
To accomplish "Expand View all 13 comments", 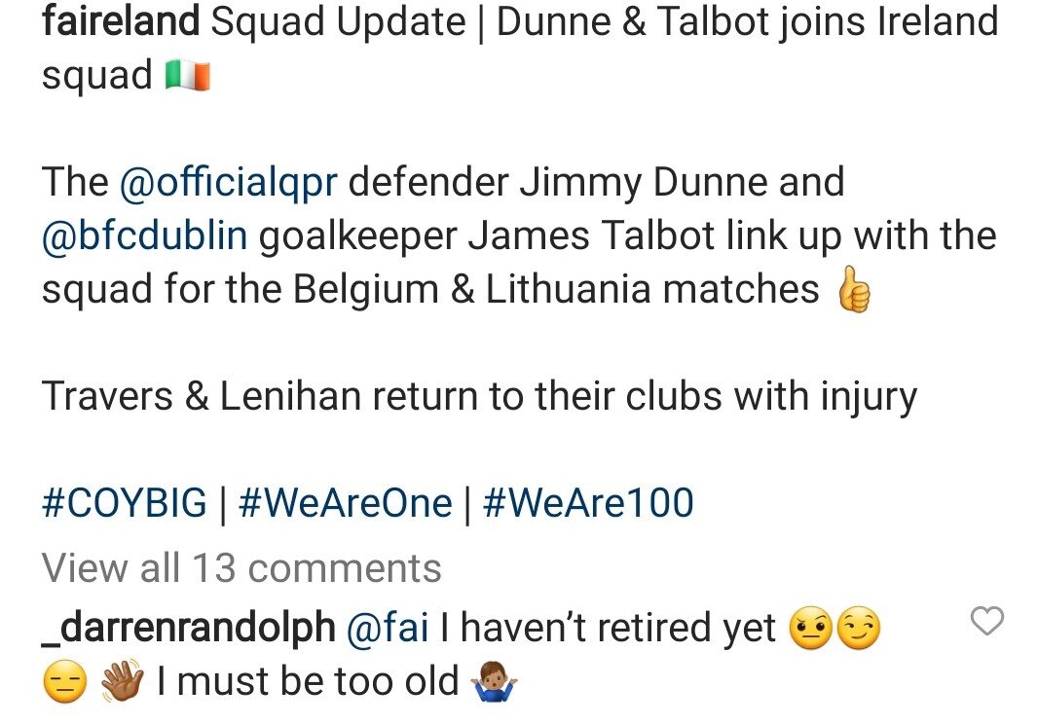I will click(241, 568).
